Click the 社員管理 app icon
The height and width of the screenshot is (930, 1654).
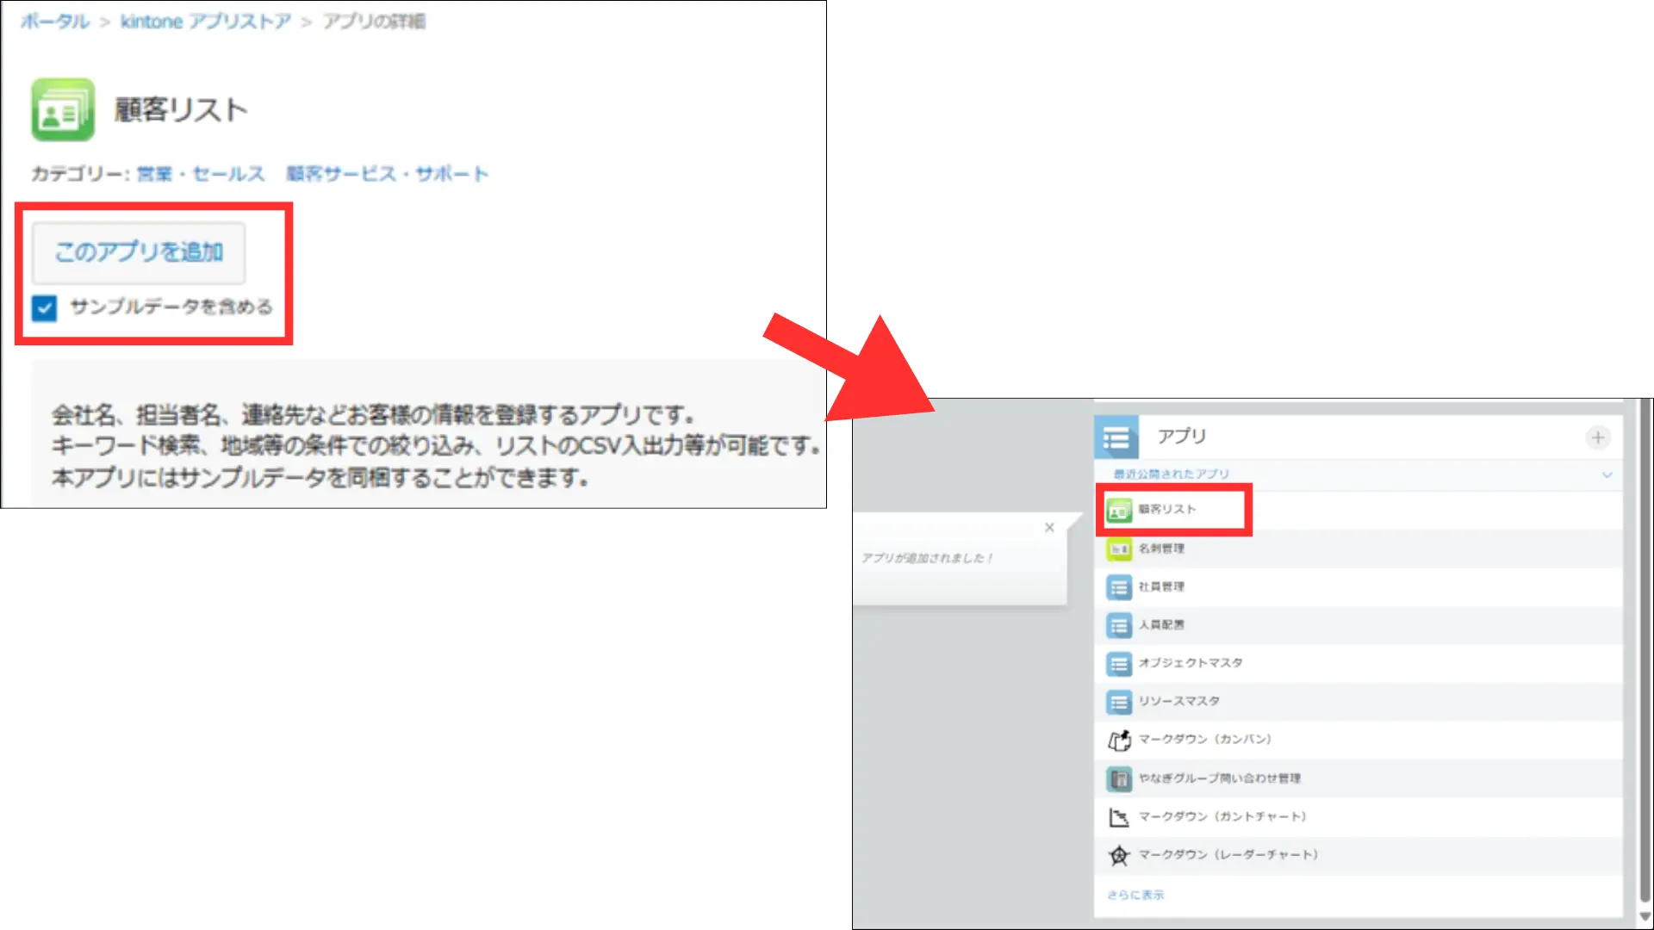pyautogui.click(x=1119, y=587)
